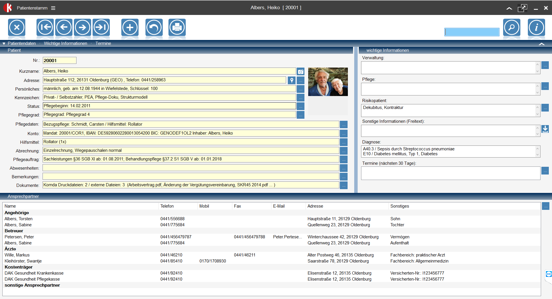552x299 pixels.
Task: Open the Verwaltung ellipsis button
Action: (545, 65)
